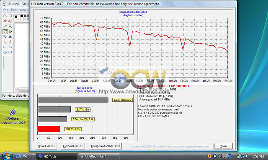The width and height of the screenshot is (268, 160).
Task: Click the foreground/background color indicator in Paint
Action: pyautogui.click(x=16, y=17)
